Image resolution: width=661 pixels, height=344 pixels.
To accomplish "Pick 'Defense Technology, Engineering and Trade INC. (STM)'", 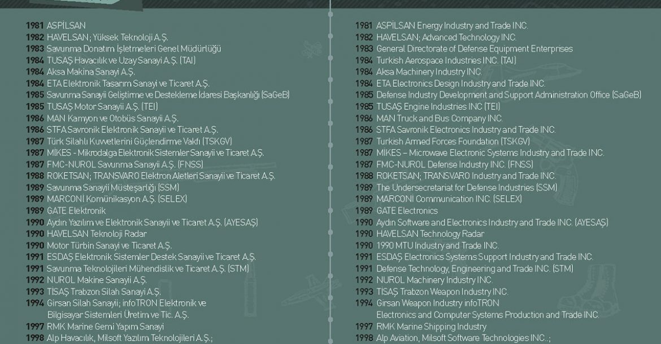I will 475,269.
